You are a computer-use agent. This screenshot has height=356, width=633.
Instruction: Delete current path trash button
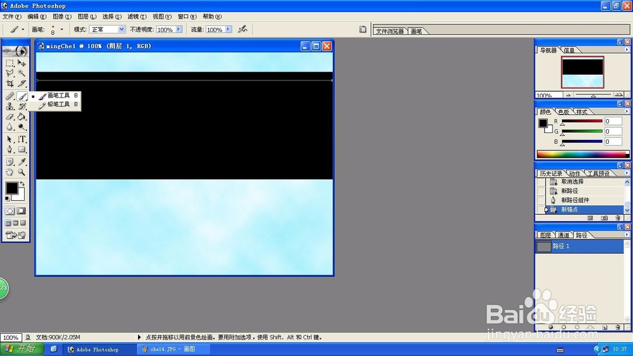(618, 327)
